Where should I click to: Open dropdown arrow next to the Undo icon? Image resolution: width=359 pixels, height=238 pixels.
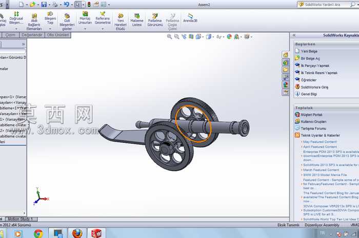pyautogui.click(x=72, y=5)
